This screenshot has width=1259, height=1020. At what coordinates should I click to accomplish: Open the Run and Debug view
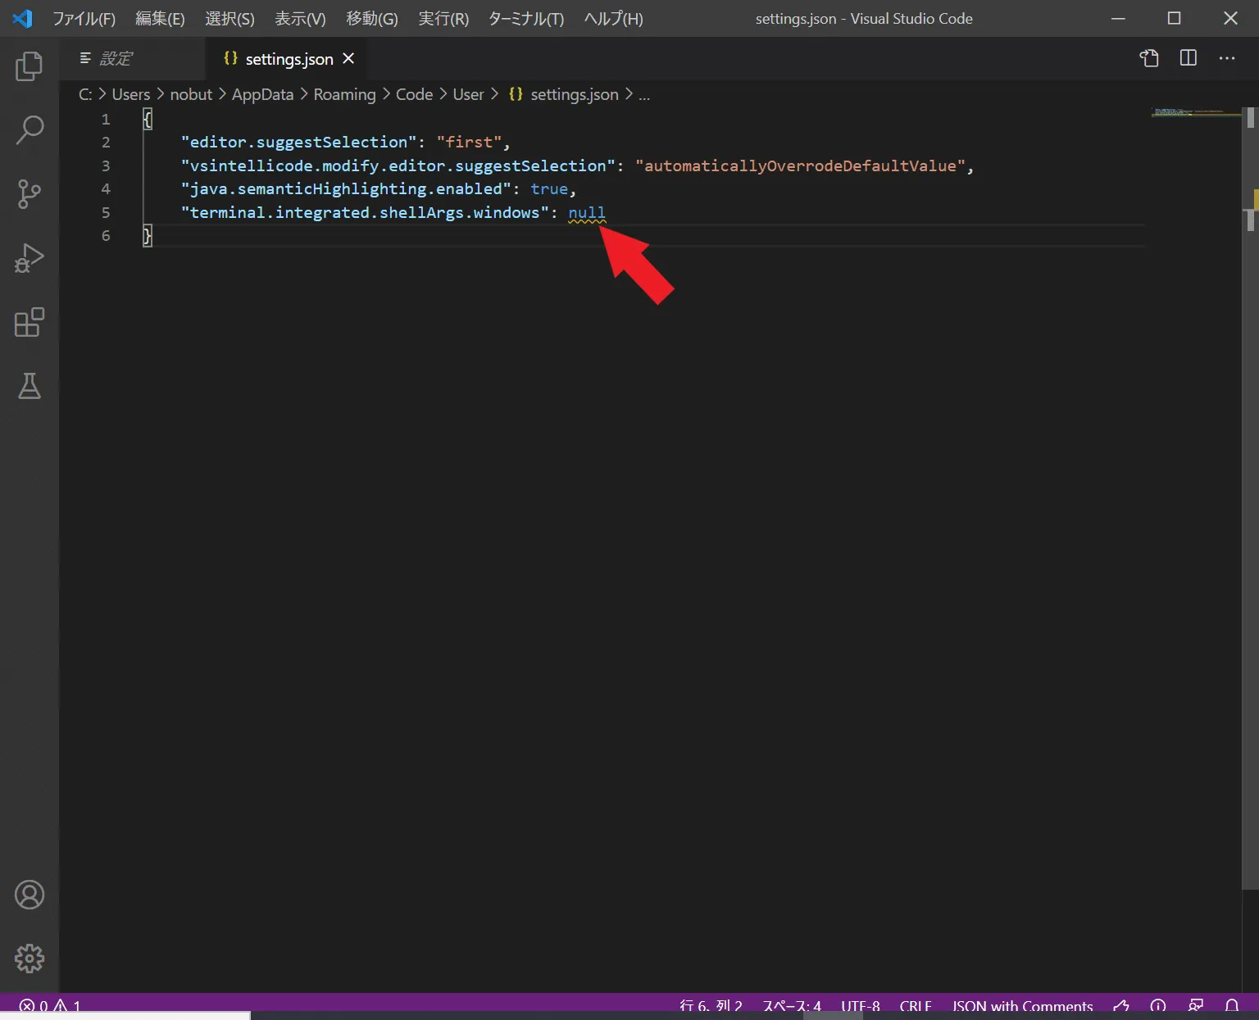[30, 258]
